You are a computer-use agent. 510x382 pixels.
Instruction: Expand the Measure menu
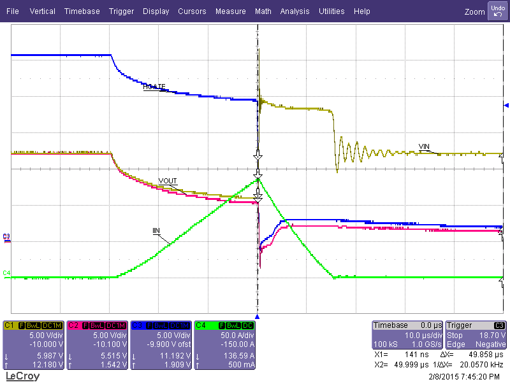coord(230,11)
